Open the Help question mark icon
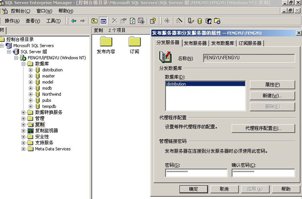 coord(153,21)
